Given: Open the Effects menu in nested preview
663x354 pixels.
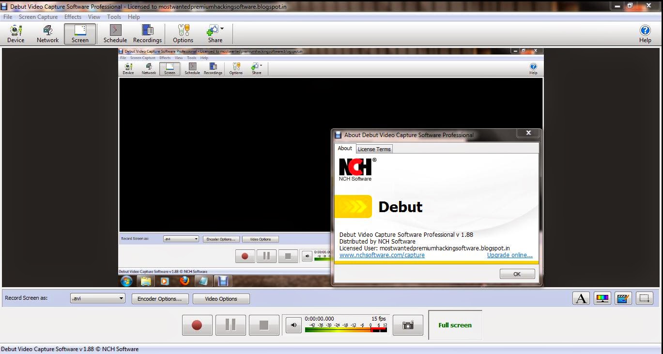Looking at the screenshot, I should tap(165, 58).
